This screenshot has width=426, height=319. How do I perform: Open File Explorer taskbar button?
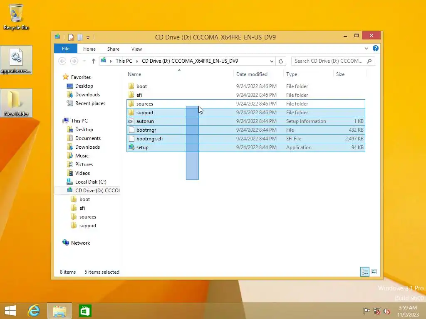coord(59,311)
